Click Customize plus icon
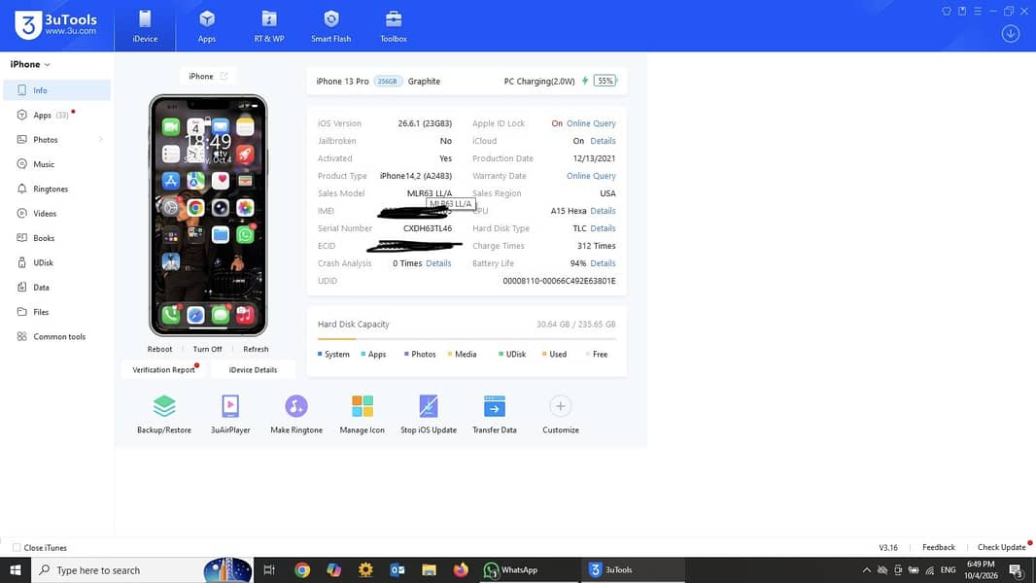The width and height of the screenshot is (1036, 583). tap(561, 407)
